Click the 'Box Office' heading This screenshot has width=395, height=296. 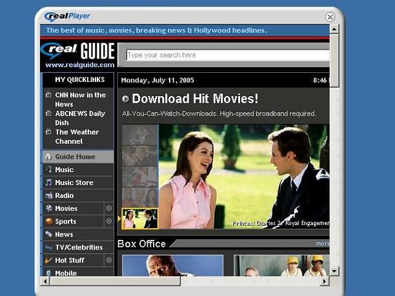(x=141, y=244)
